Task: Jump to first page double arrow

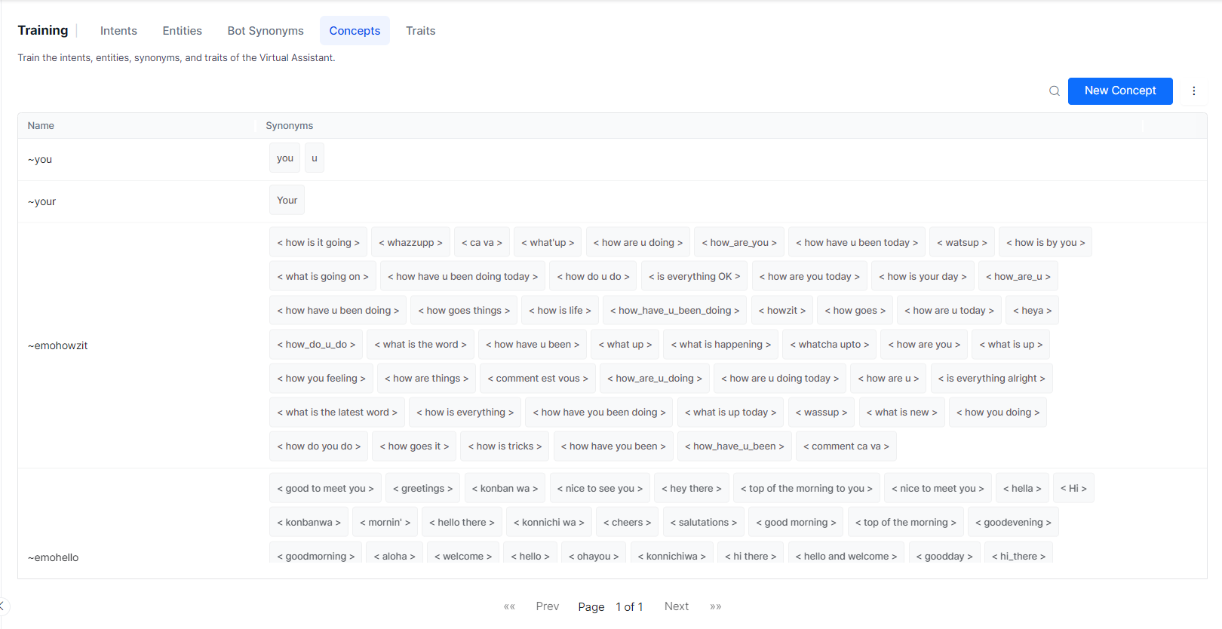Action: [509, 606]
